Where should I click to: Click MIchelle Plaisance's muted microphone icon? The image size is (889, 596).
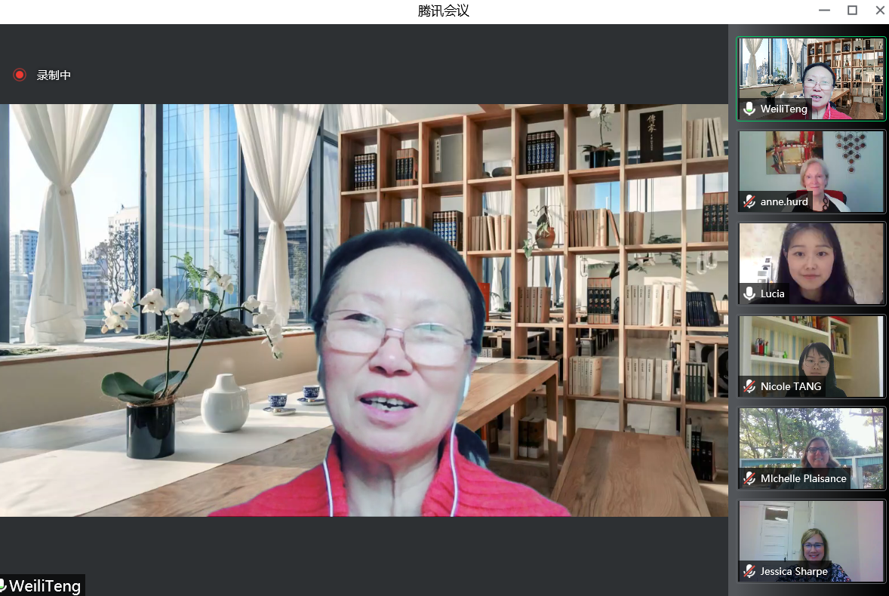pos(749,479)
